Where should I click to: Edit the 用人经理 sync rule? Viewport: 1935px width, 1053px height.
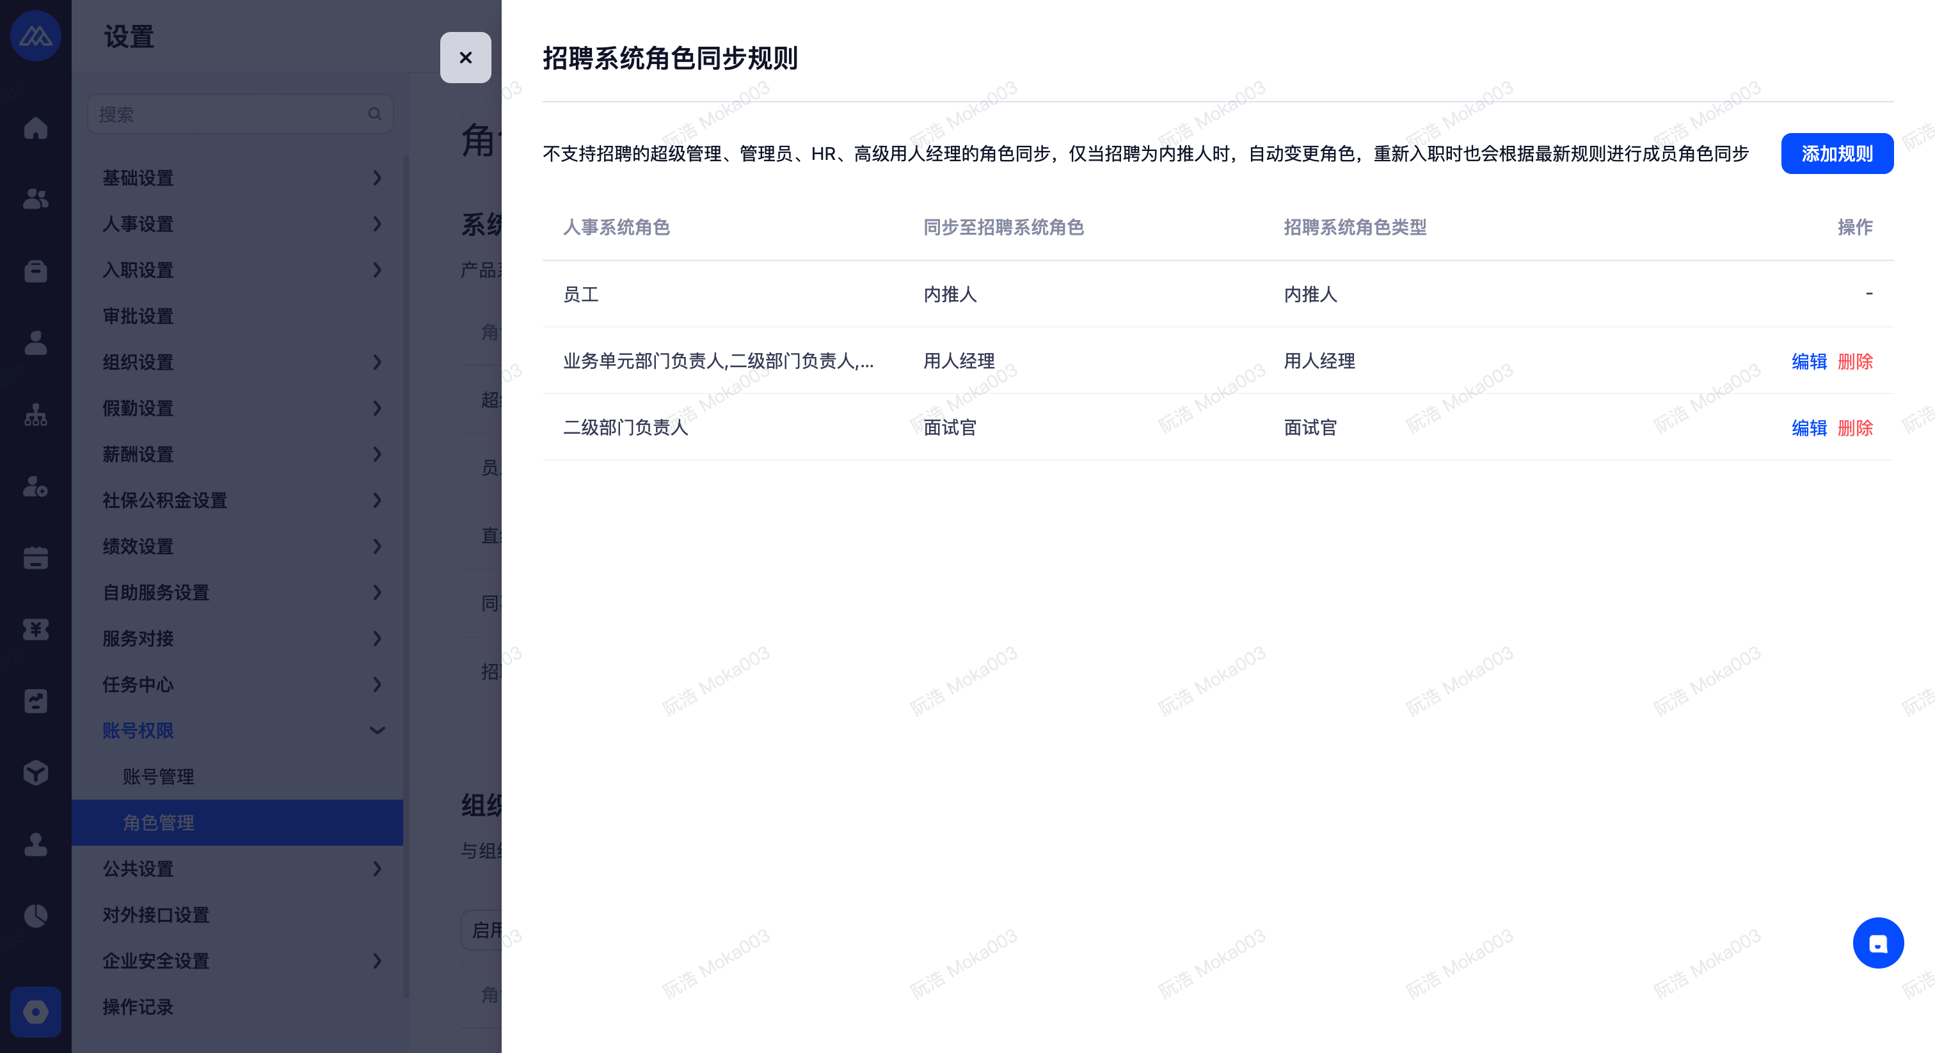(x=1808, y=361)
